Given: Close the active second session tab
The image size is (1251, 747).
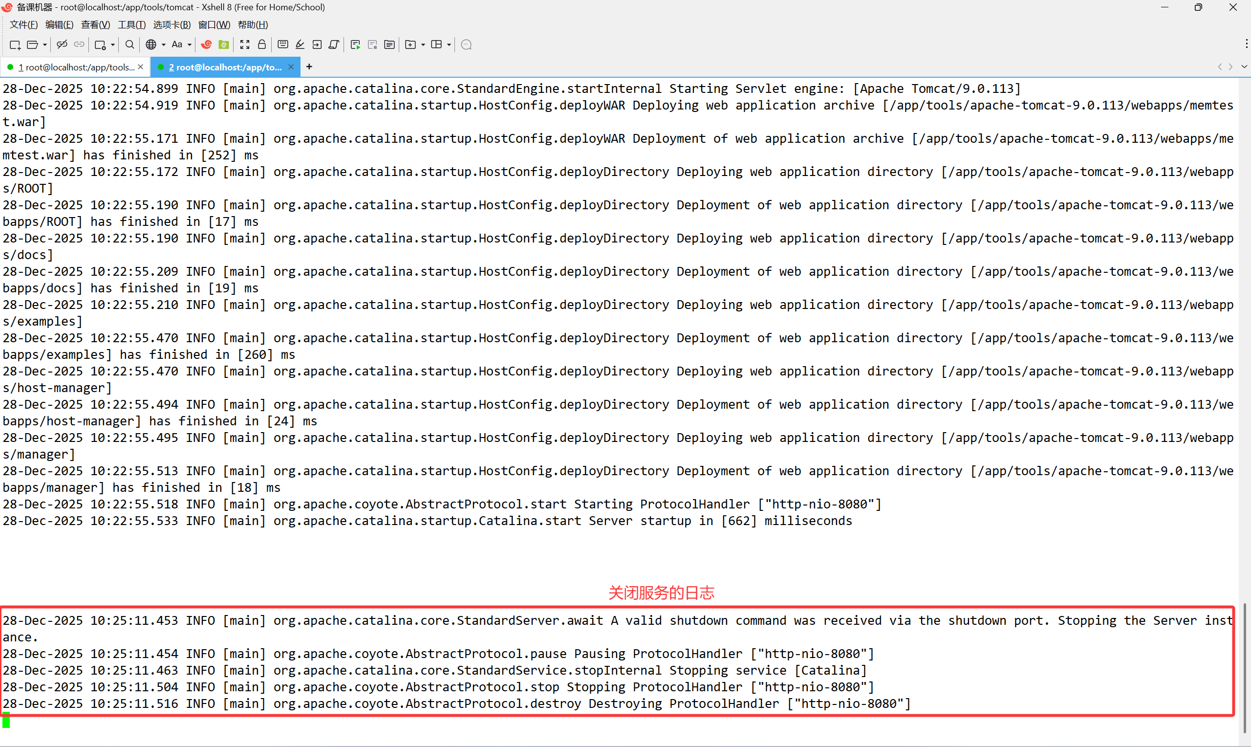Looking at the screenshot, I should (x=291, y=67).
